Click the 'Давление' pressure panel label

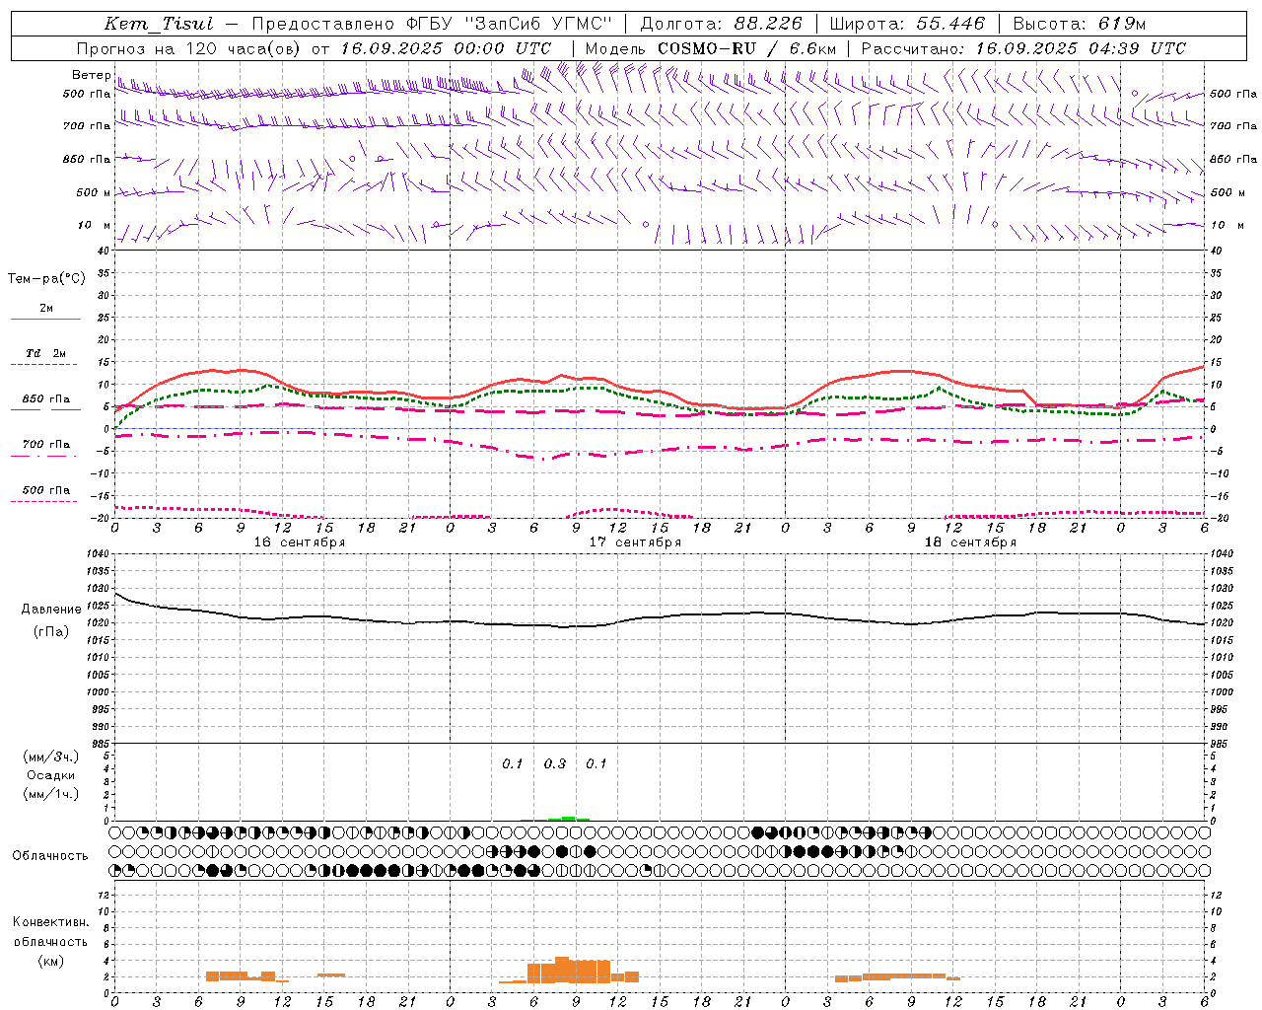click(x=51, y=610)
